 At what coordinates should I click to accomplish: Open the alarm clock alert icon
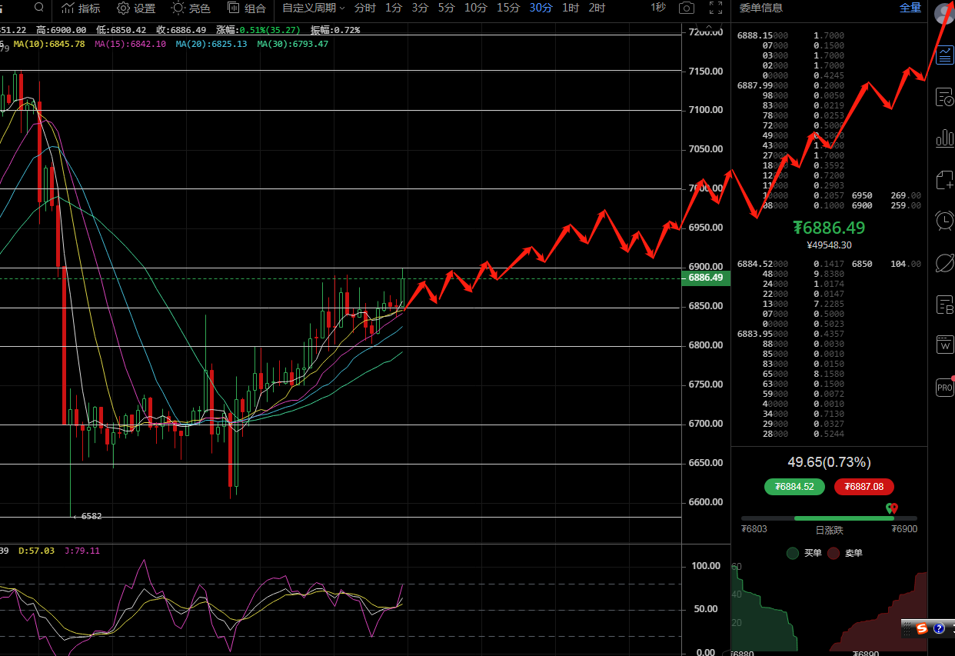[944, 221]
